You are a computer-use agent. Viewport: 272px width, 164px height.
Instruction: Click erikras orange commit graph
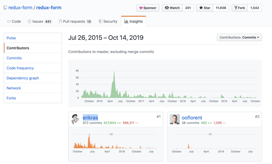115,141
